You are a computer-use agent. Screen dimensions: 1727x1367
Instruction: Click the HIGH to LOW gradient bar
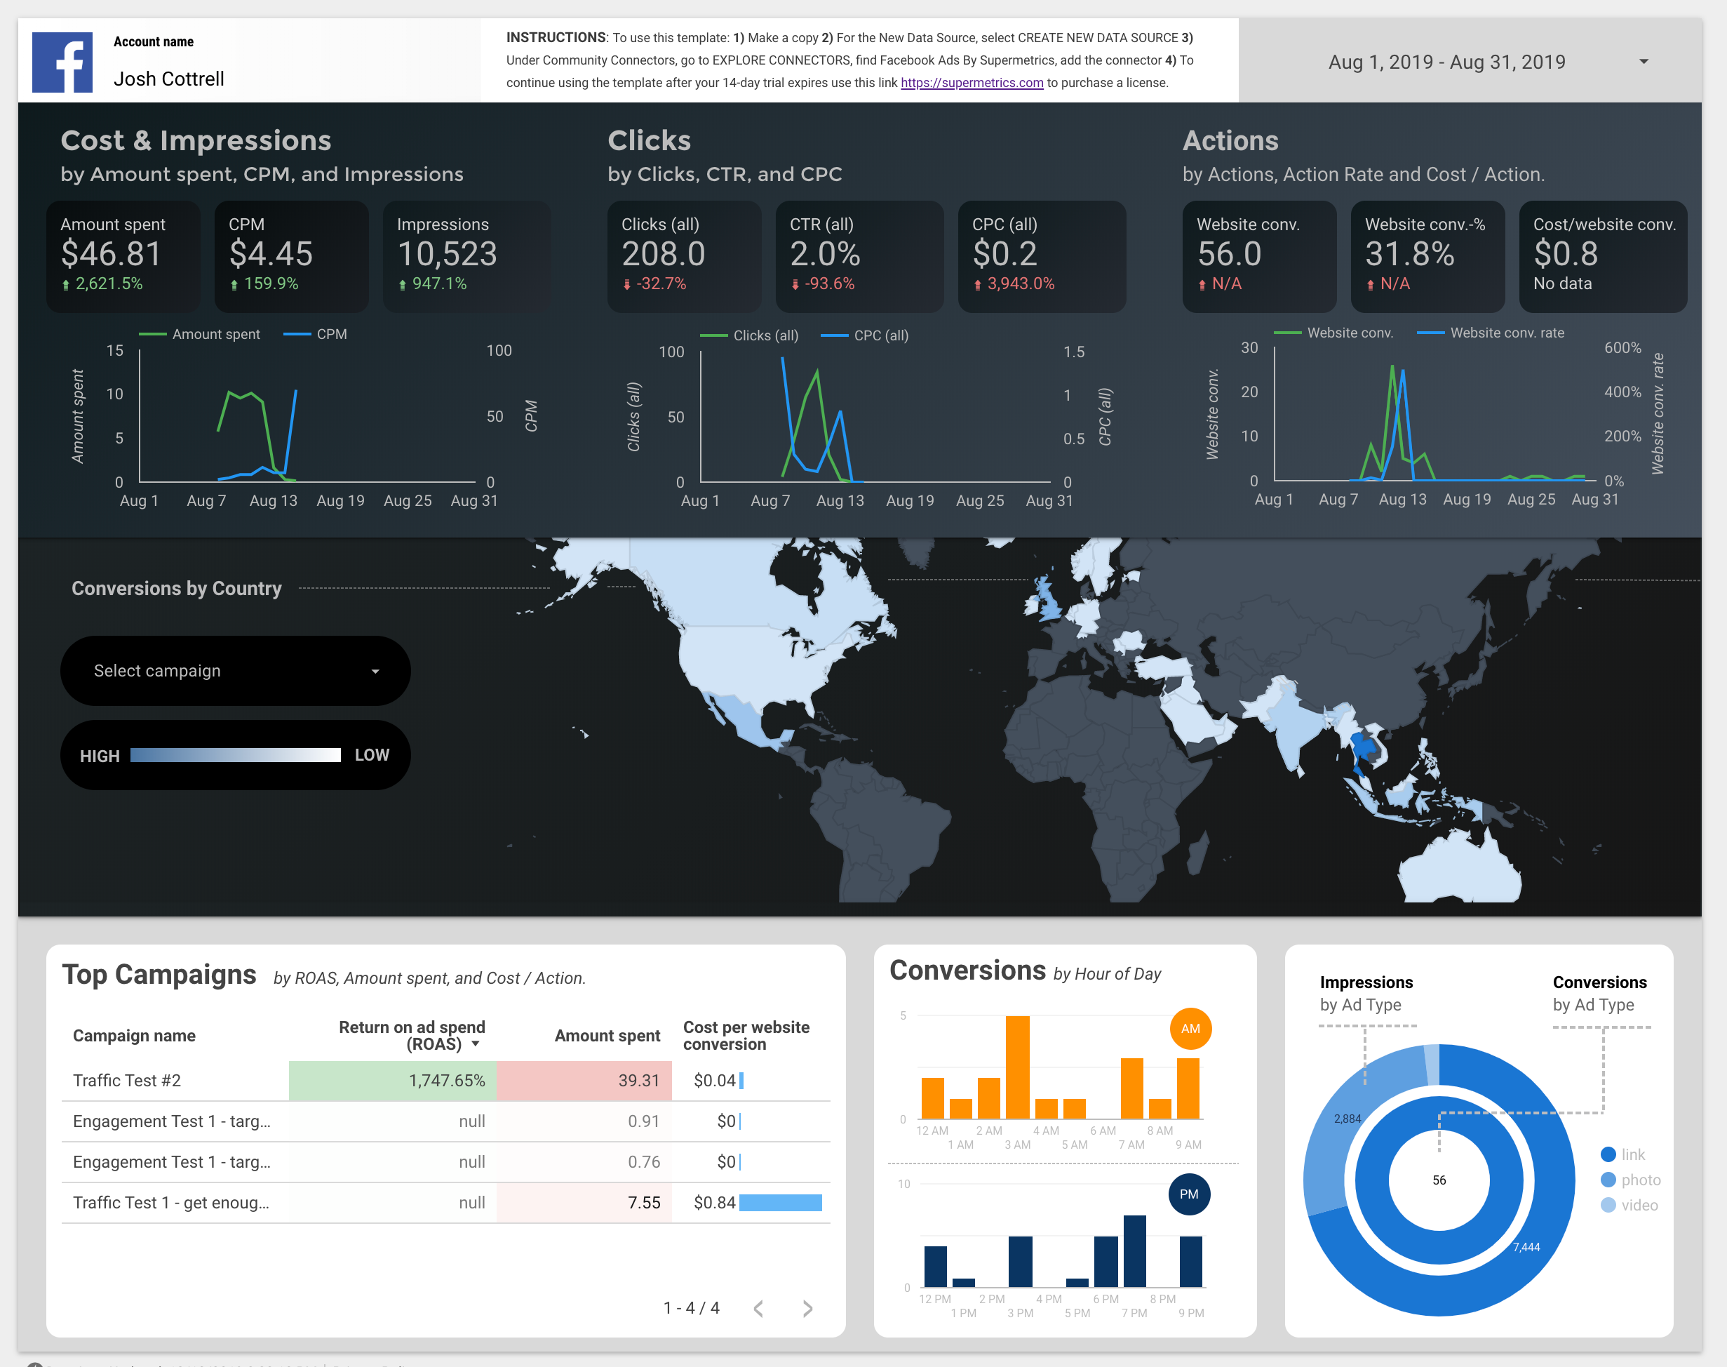(235, 756)
